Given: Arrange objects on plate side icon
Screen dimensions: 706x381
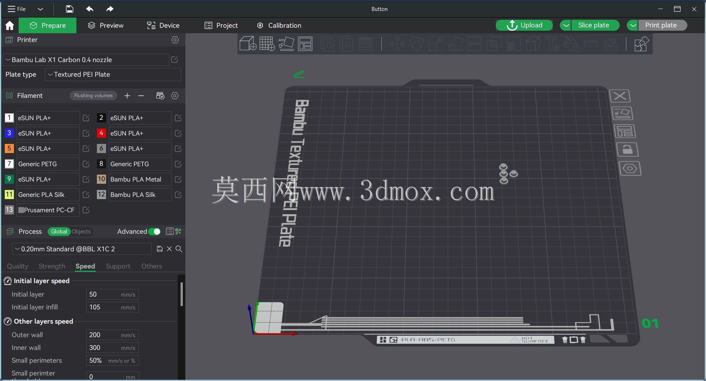Looking at the screenshot, I should coord(624,131).
